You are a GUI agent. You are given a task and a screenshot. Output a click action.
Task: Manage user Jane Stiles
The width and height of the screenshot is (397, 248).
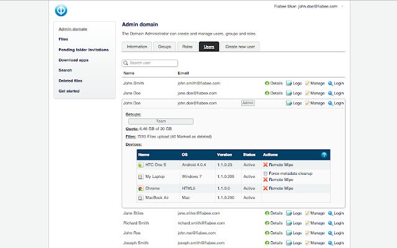coord(314,213)
